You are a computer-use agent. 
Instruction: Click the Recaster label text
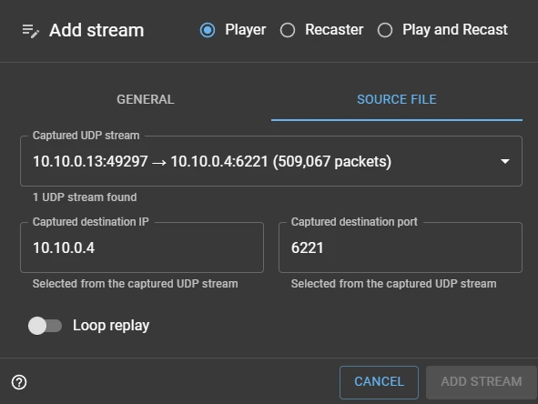point(334,30)
